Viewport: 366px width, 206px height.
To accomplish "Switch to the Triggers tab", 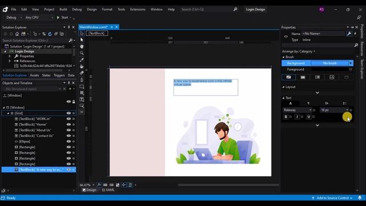I will pyautogui.click(x=59, y=75).
